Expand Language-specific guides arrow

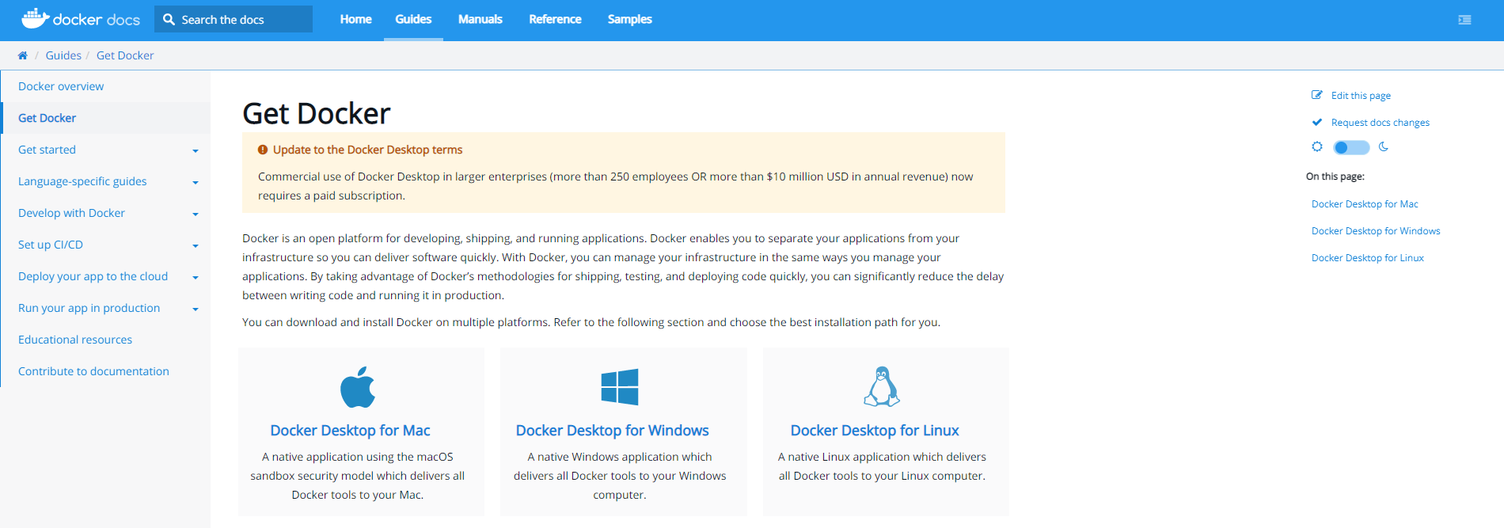196,182
